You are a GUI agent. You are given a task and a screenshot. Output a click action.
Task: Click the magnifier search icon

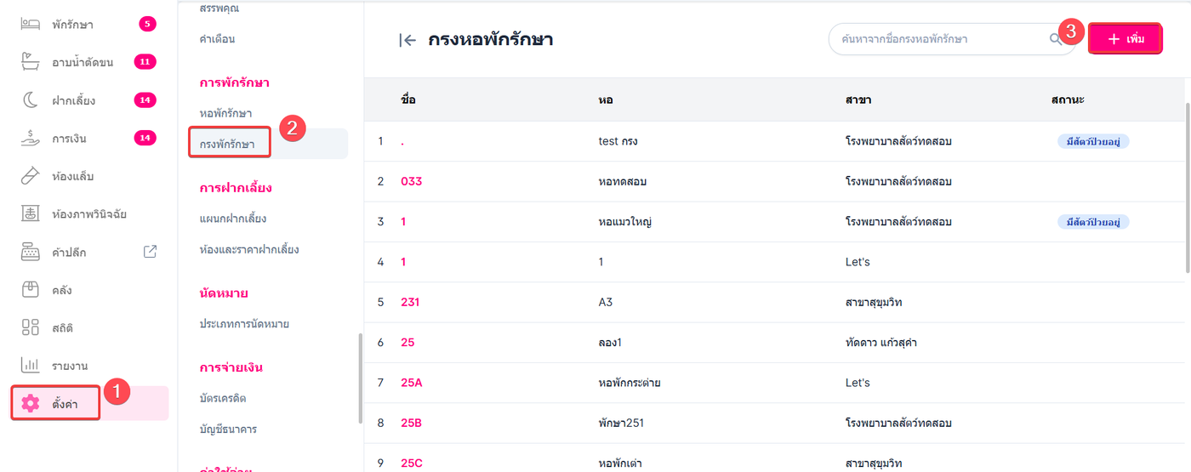tap(1055, 39)
